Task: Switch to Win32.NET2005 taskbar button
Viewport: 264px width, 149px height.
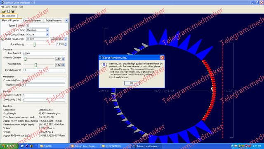Action: [x=115, y=146]
